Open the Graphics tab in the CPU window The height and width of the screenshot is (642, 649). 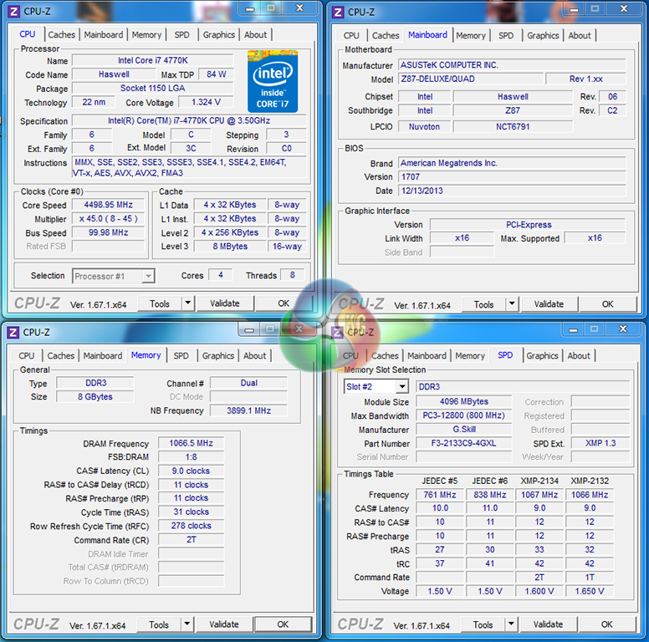[x=219, y=35]
